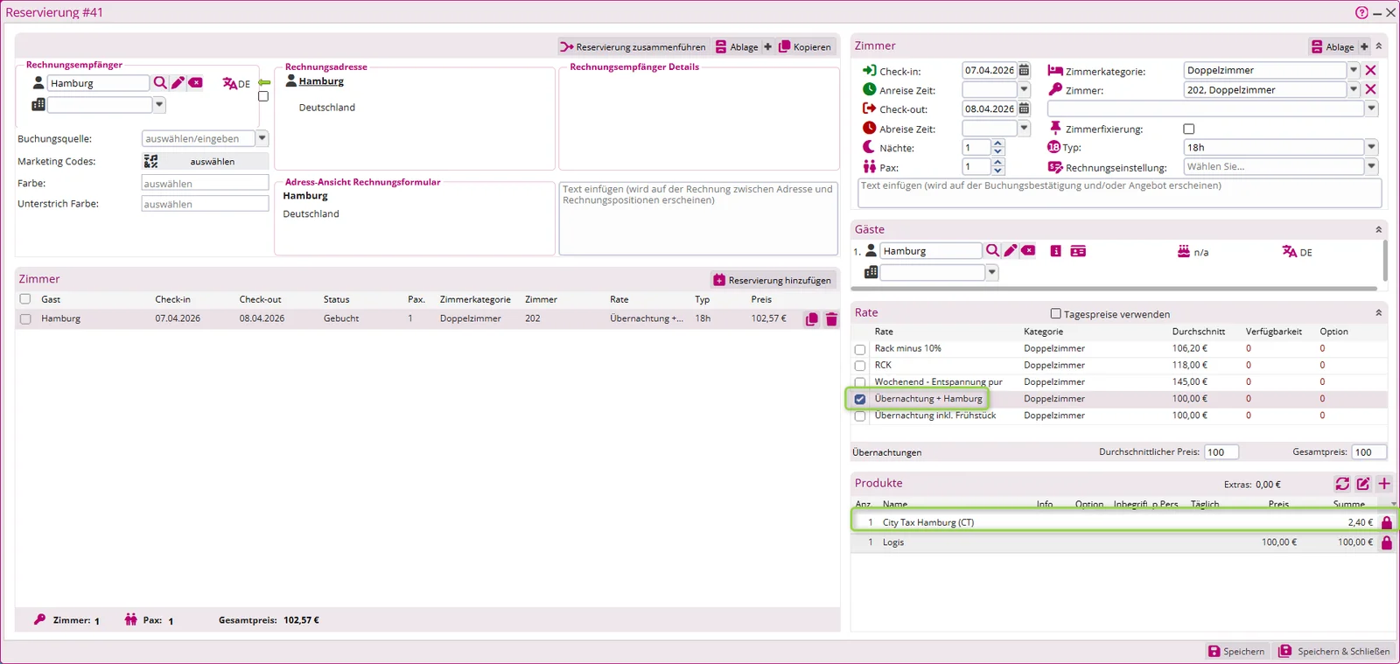Viewport: 1400px width, 664px height.
Task: Open the guest ID card icon
Action: pos(1078,251)
